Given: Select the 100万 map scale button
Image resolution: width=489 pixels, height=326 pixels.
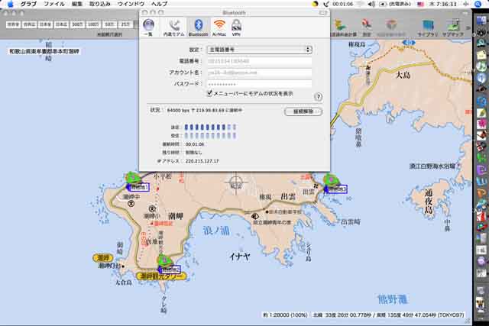Looking at the screenshot, I should (x=93, y=24).
